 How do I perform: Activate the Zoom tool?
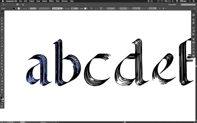tap(2, 93)
